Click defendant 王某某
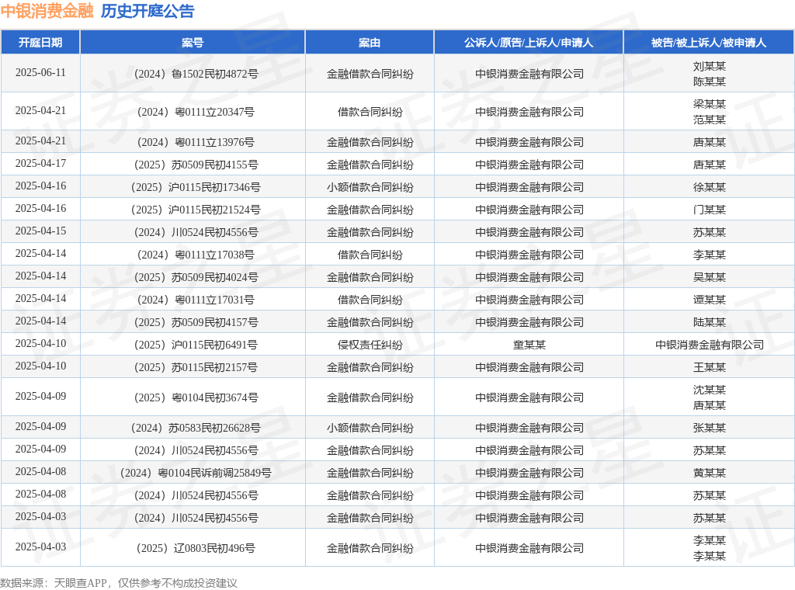Viewport: 795px width, 590px height. point(710,367)
